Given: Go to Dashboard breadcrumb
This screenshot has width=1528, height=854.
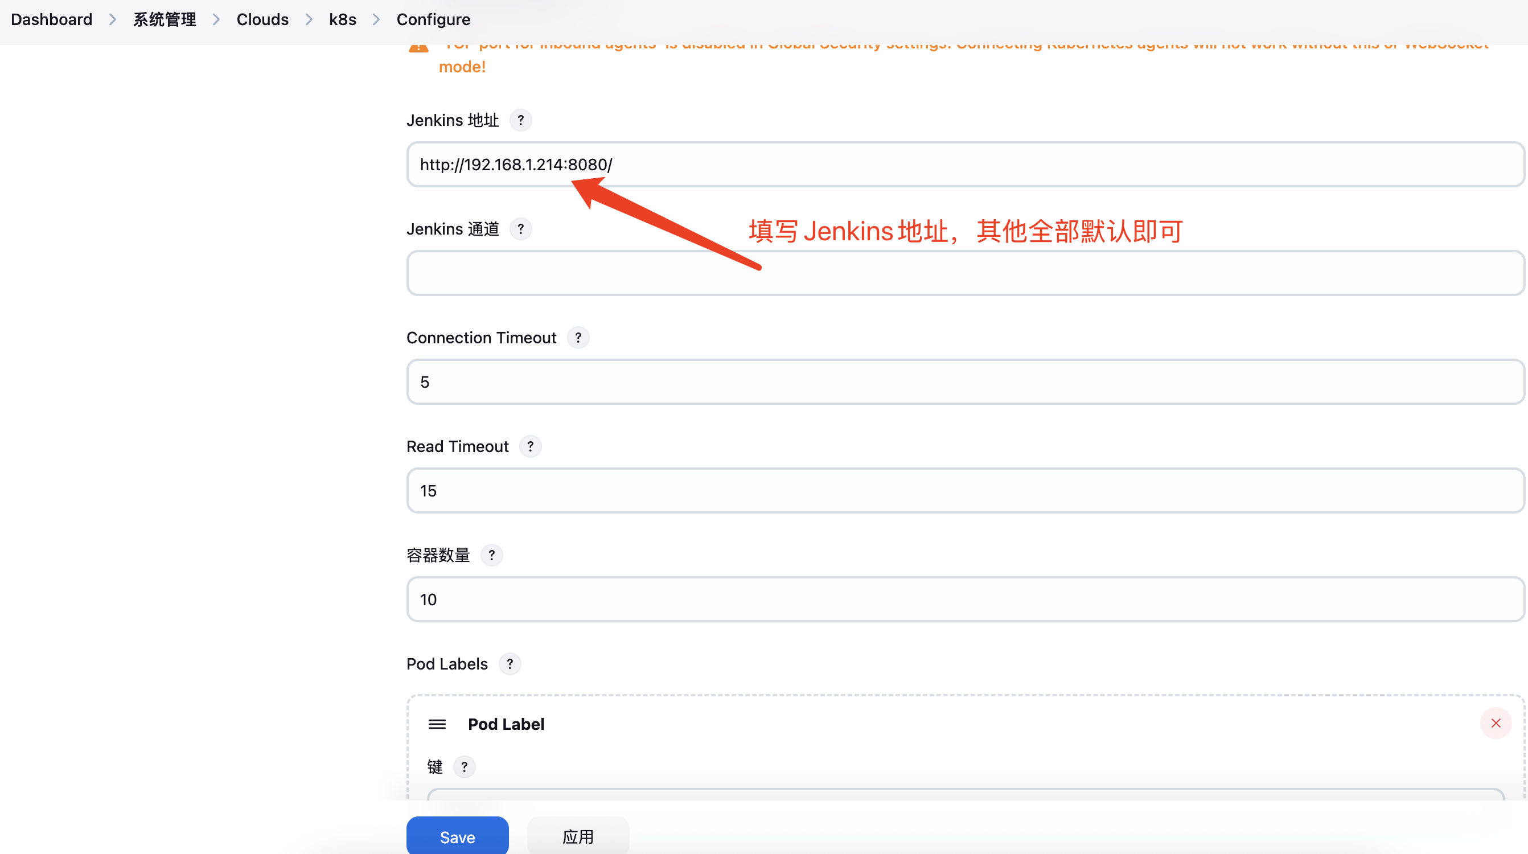Looking at the screenshot, I should (52, 19).
